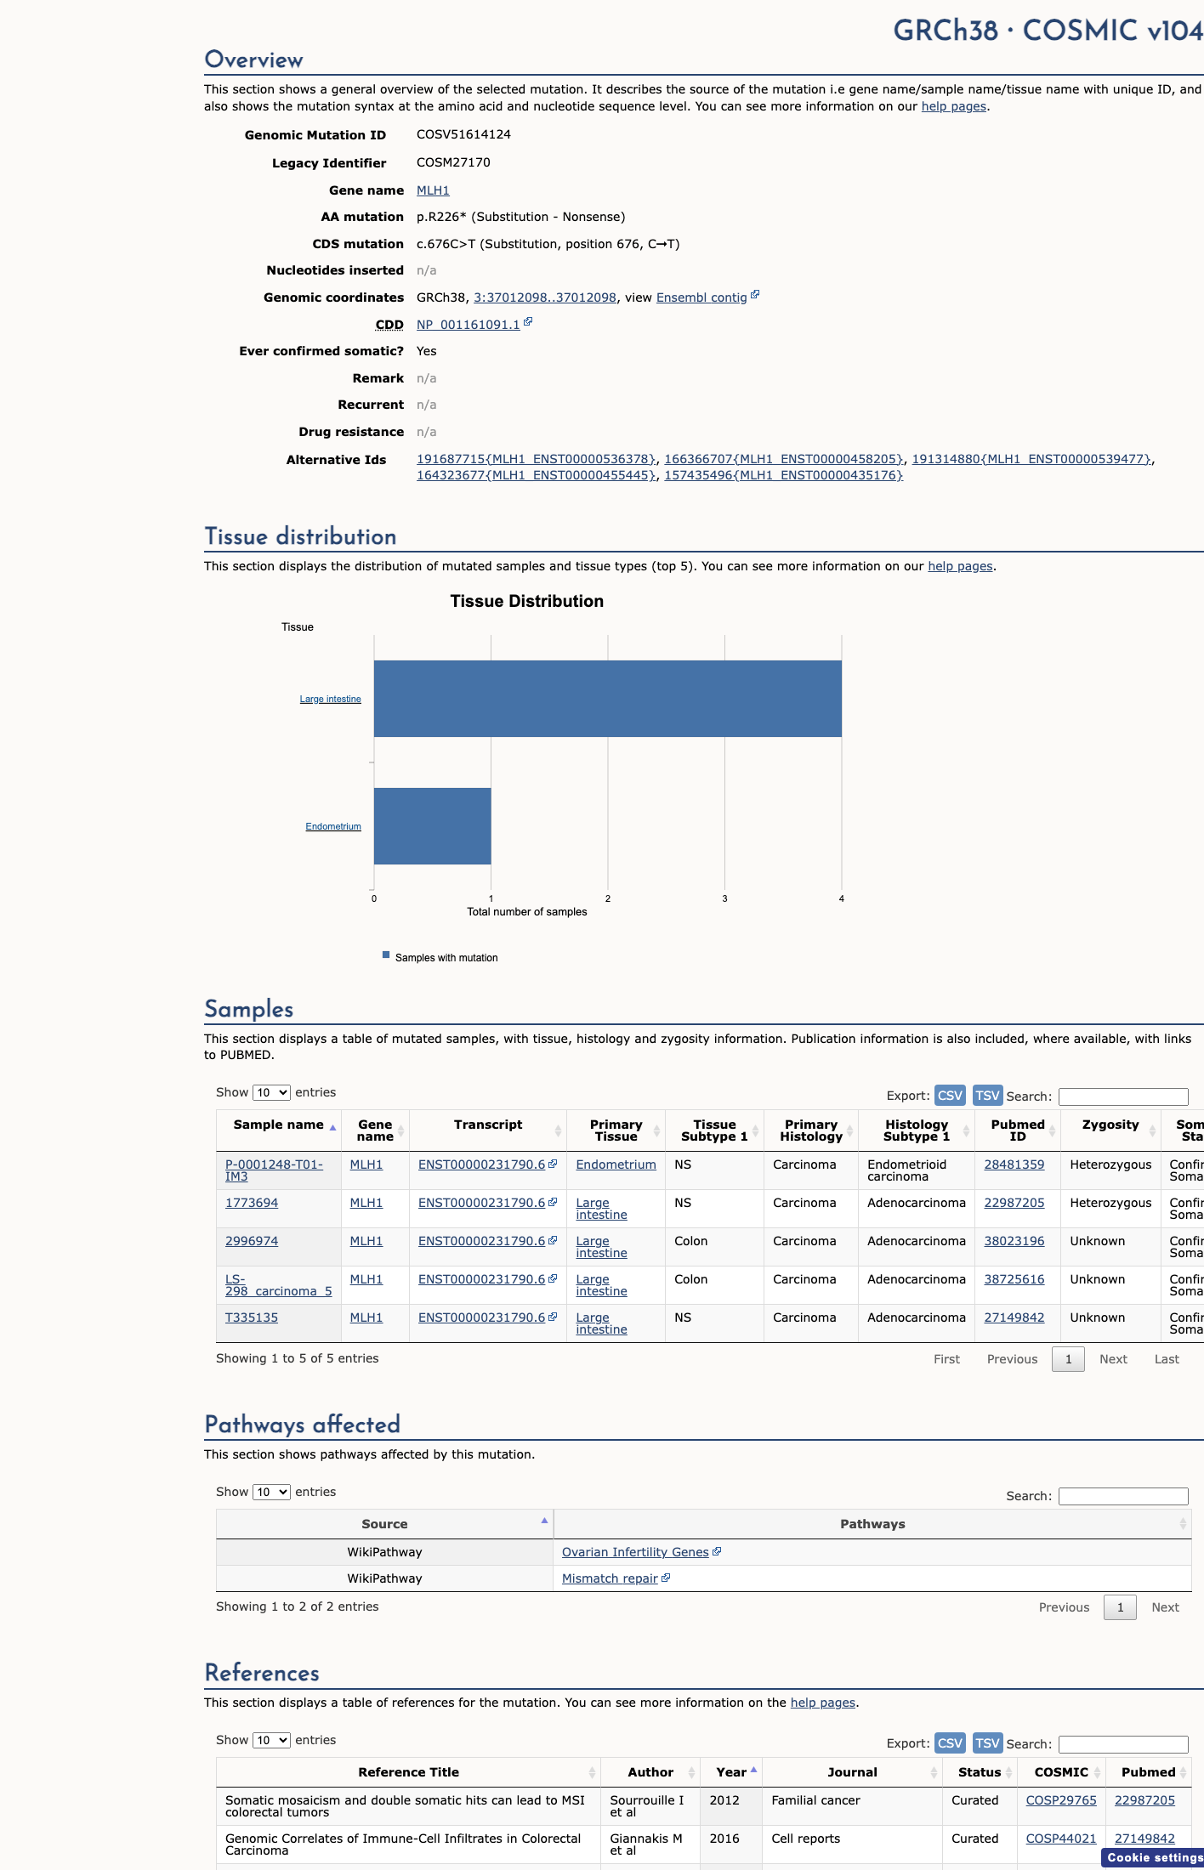1204x1870 pixels.
Task: Focus the Pathways affected search box
Action: tap(1123, 1496)
